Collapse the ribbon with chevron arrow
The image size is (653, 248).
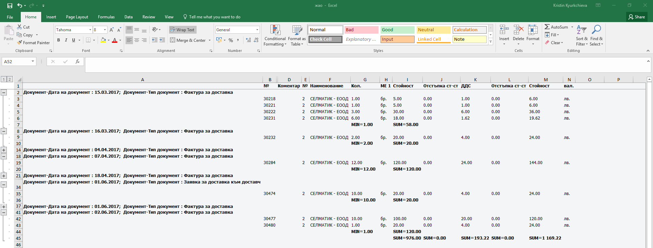(648, 51)
